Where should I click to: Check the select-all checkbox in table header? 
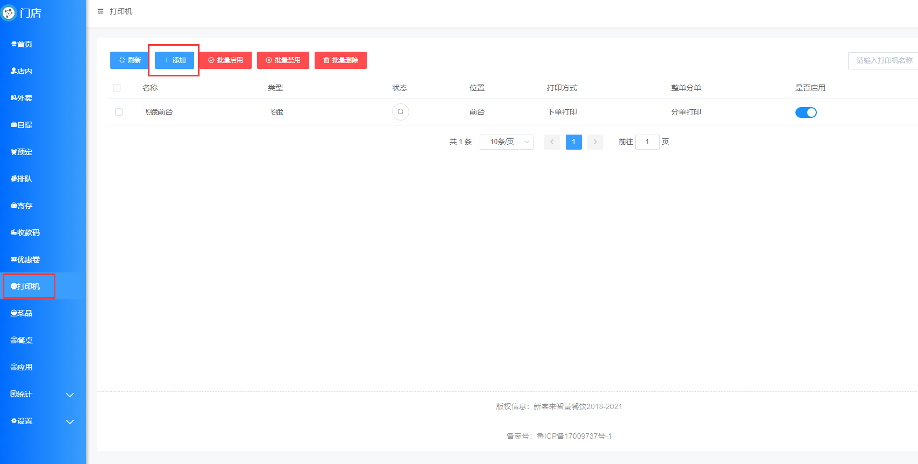pyautogui.click(x=117, y=88)
